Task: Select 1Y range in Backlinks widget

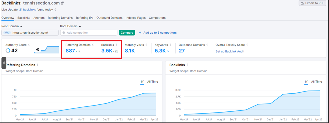Action: [306, 82]
